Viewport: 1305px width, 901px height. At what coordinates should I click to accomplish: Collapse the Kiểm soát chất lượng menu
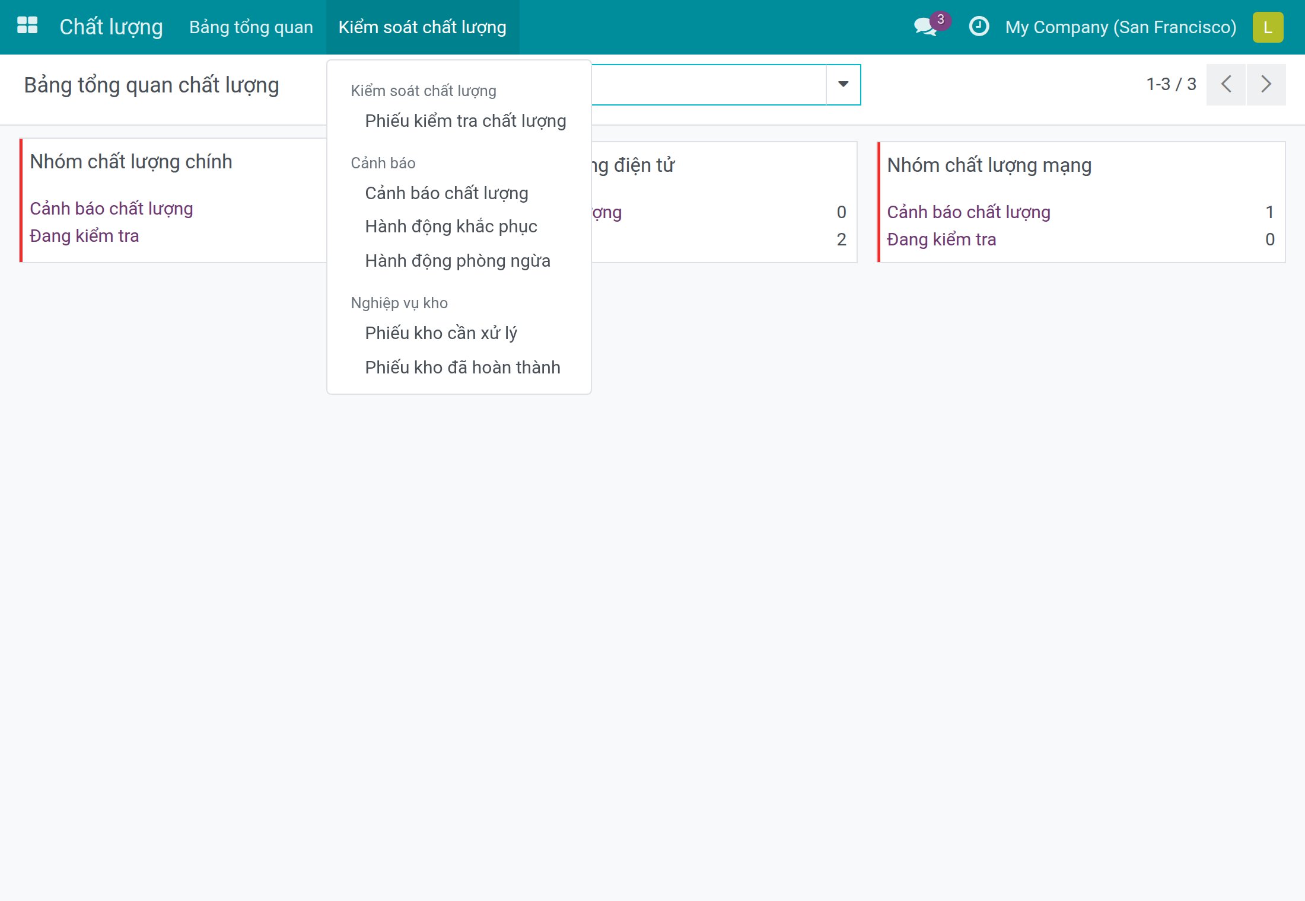422,27
